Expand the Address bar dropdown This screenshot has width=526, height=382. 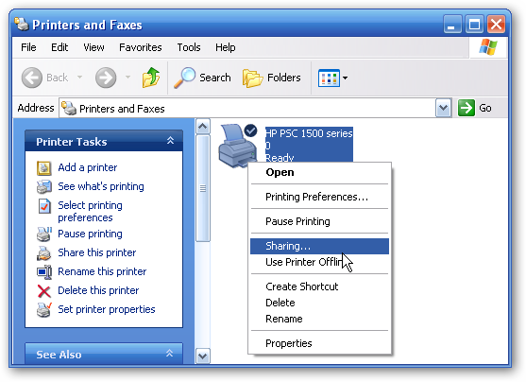click(443, 108)
